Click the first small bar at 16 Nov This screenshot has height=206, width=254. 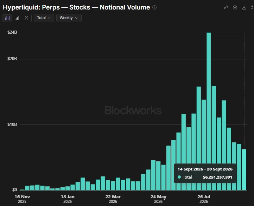[x=22, y=190]
